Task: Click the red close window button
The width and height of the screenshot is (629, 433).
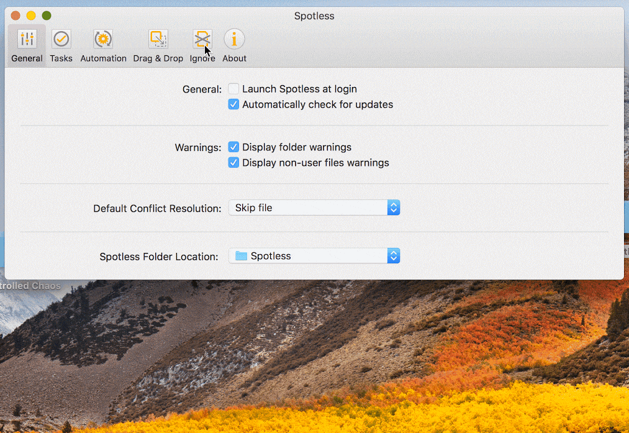Action: (16, 16)
